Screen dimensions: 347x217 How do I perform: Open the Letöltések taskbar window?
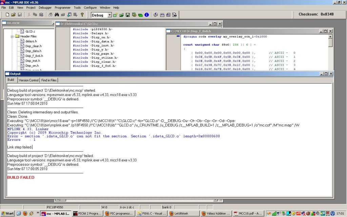pyautogui.click(x=184, y=214)
